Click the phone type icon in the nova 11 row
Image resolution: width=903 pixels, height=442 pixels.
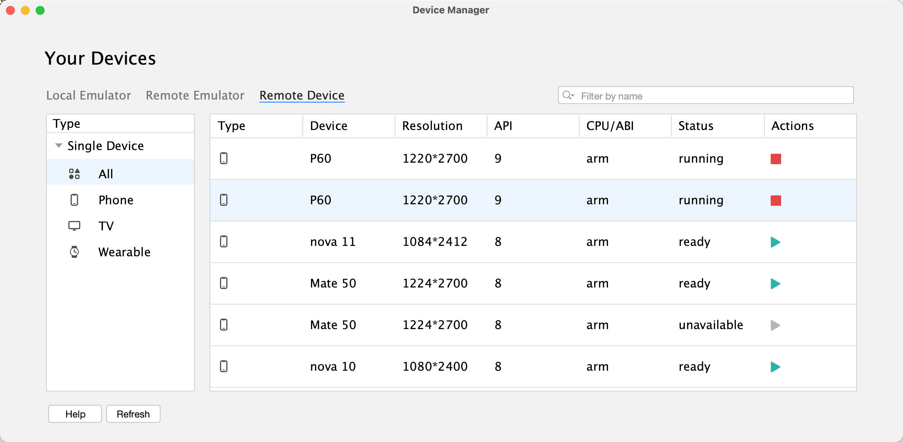point(224,242)
